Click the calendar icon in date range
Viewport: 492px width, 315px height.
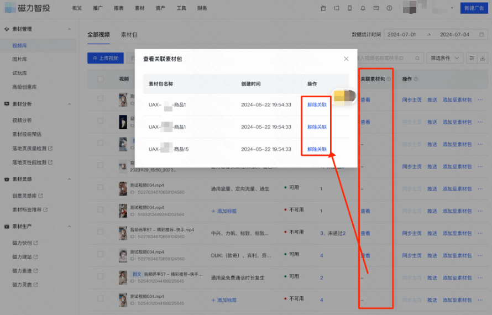(x=482, y=34)
